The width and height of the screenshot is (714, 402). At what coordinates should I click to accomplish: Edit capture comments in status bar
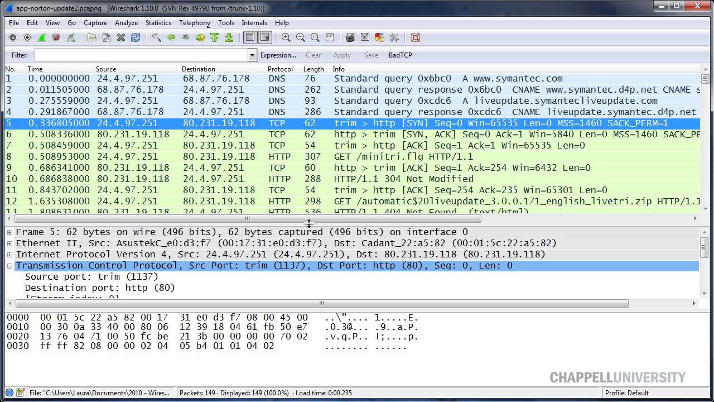tap(21, 393)
